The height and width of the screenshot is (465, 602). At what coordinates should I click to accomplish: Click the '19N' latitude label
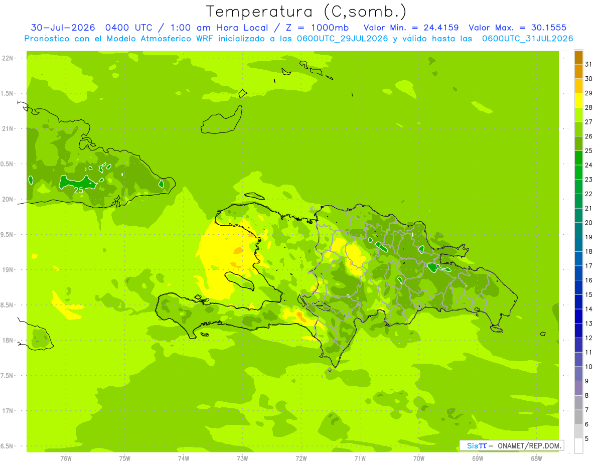[8, 269]
